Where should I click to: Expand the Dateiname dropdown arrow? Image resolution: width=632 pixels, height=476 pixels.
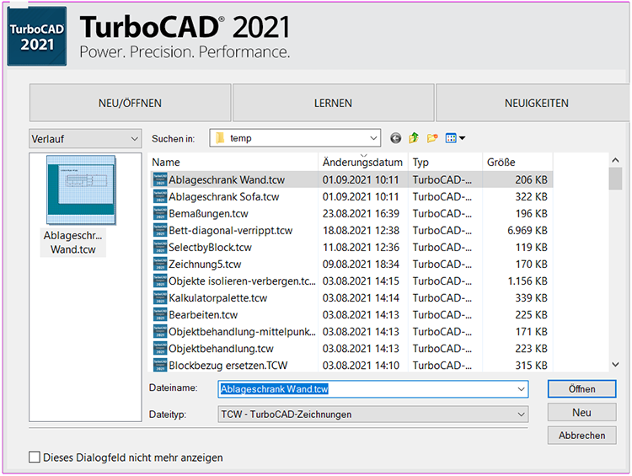(x=521, y=389)
